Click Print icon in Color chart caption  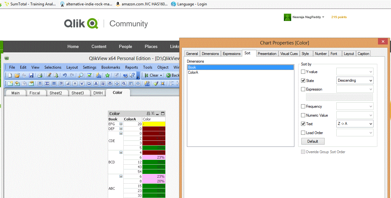[148, 113]
